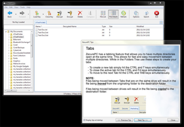This screenshot has width=184, height=127.
Task: Open the Tools menu
Action: click(22, 7)
